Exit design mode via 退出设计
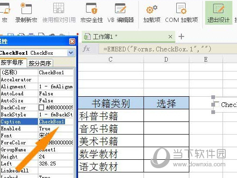237x178 pixels. click(x=218, y=13)
